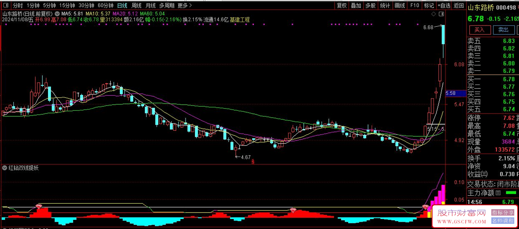The width and height of the screenshot is (519, 229).
Task: Click the stock code 000498
Action: (x=507, y=7)
